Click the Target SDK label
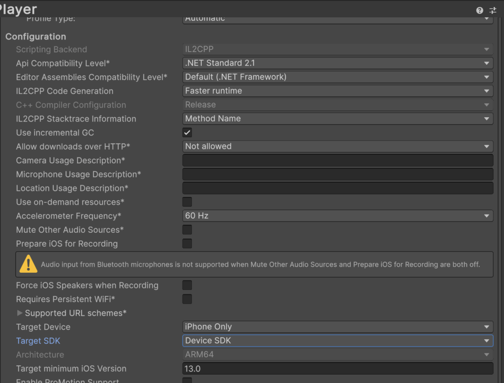 pos(38,341)
